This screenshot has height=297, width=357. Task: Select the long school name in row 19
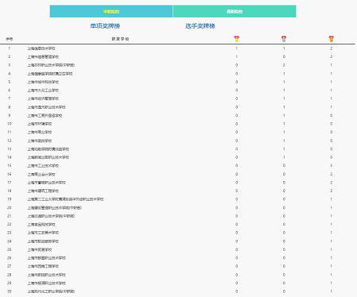65,199
